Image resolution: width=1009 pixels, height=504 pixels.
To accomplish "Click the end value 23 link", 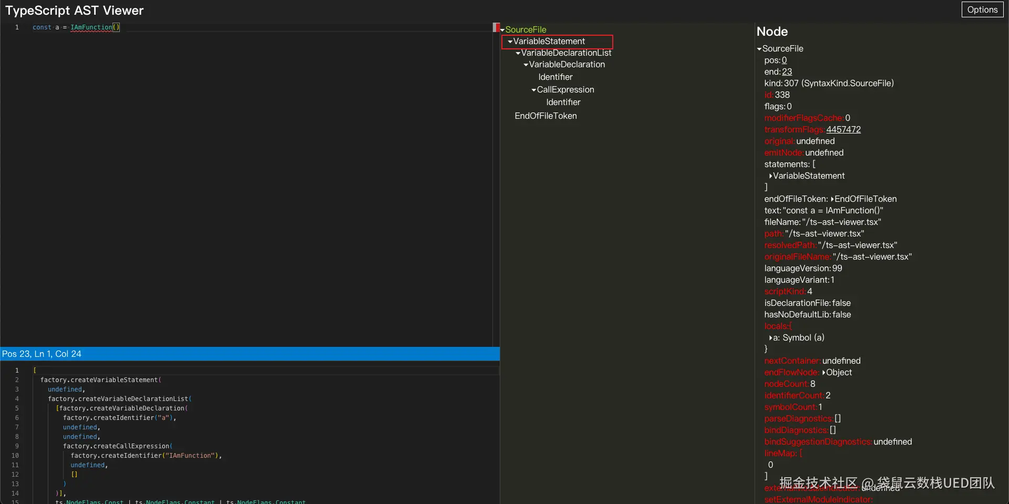I will pos(787,72).
